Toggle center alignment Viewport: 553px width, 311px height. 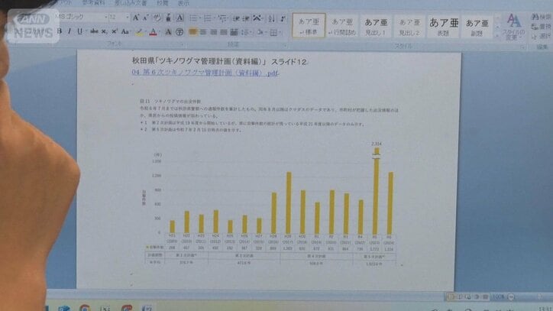coord(203,33)
